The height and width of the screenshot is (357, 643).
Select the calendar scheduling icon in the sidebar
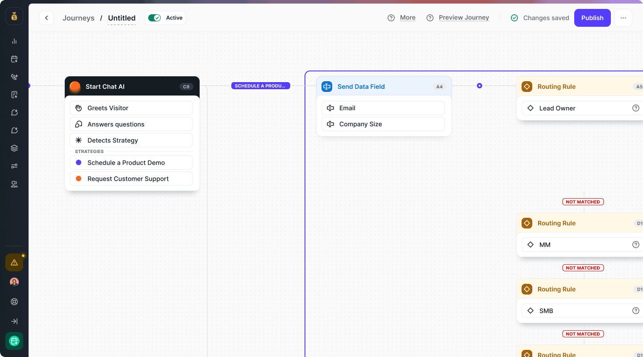[x=14, y=59]
